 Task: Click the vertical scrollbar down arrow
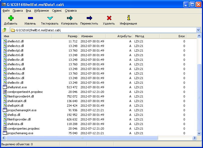click(199, 133)
